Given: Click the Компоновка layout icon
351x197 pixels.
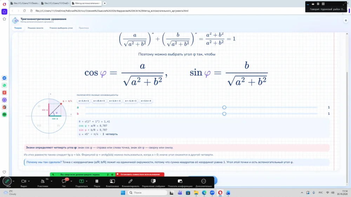Looking at the screenshot, I should (x=112, y=181).
